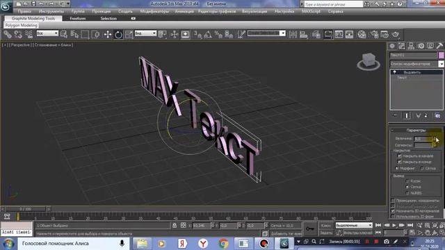Activate the Select and Move tool
This screenshot has width=445, height=250.
(x=108, y=35)
